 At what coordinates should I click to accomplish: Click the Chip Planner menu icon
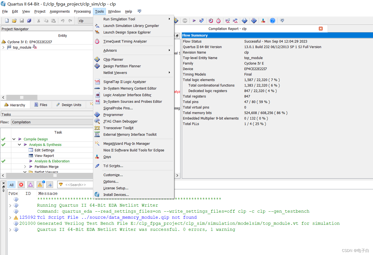coord(97,59)
